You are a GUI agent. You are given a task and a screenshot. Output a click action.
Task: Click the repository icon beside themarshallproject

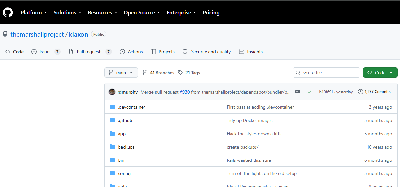point(5,34)
